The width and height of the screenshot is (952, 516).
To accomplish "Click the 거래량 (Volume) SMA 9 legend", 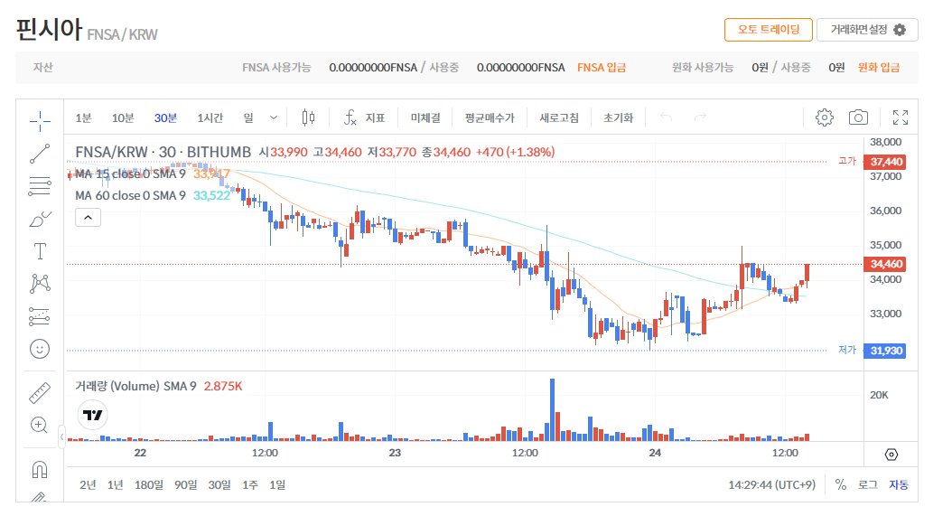I will coord(135,386).
